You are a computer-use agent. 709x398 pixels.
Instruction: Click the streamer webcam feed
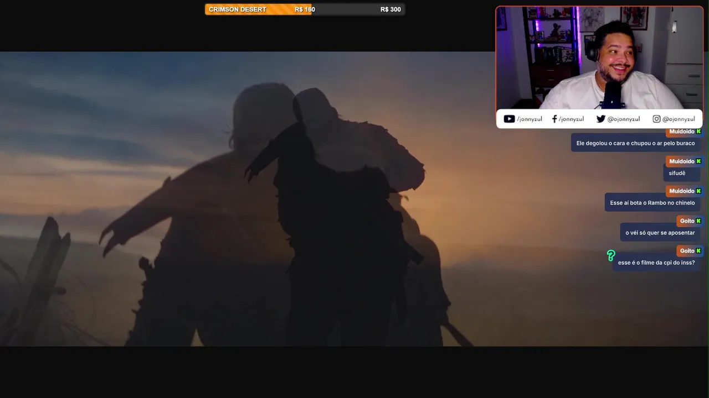(599, 58)
